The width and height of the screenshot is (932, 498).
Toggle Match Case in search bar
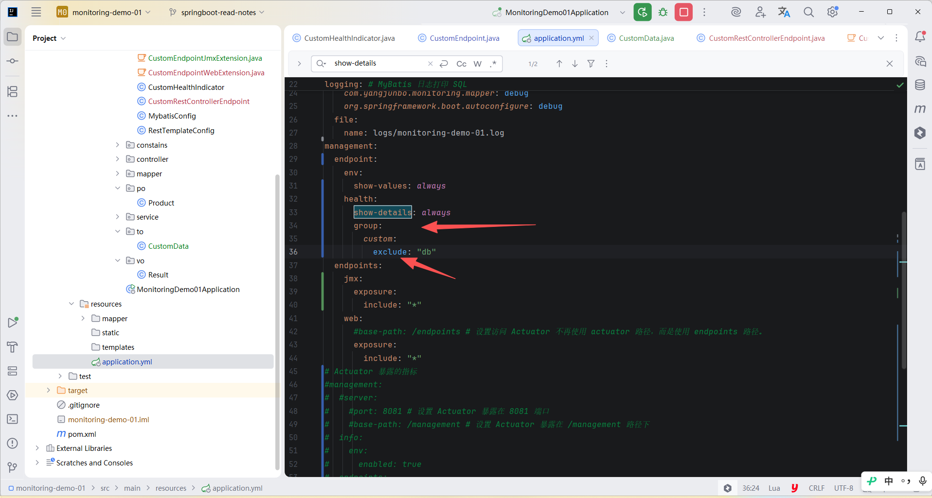pyautogui.click(x=462, y=64)
